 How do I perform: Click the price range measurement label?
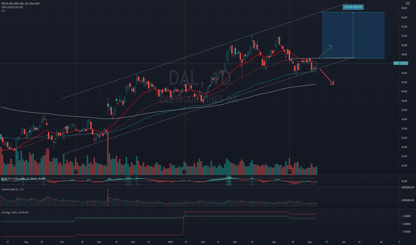353,7
